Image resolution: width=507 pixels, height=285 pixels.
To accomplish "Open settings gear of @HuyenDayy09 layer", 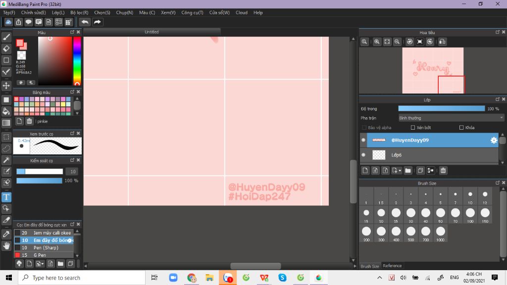I will [494, 140].
